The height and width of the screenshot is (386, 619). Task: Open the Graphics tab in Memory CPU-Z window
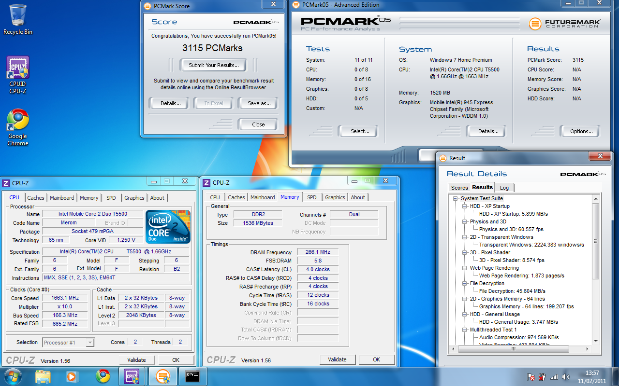pos(335,197)
